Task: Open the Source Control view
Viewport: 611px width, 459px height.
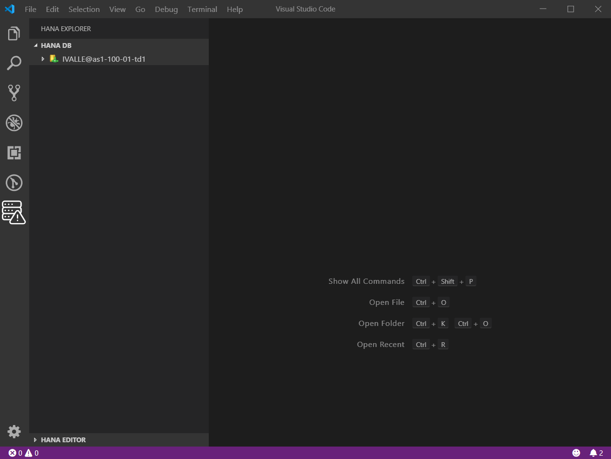Action: point(14,93)
